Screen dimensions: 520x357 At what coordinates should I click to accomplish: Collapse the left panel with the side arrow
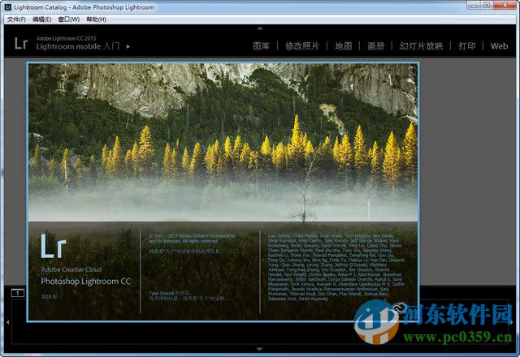point(7,321)
